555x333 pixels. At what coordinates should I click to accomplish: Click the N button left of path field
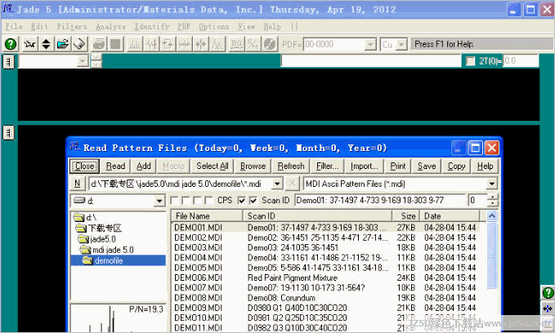[x=77, y=183]
